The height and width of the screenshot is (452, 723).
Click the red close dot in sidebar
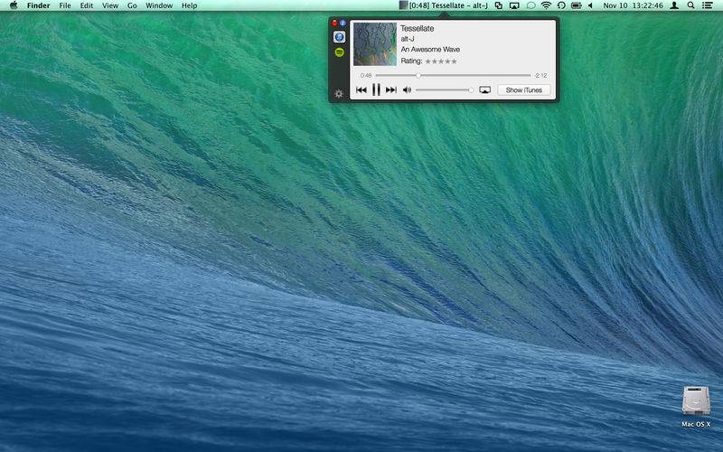[x=335, y=23]
